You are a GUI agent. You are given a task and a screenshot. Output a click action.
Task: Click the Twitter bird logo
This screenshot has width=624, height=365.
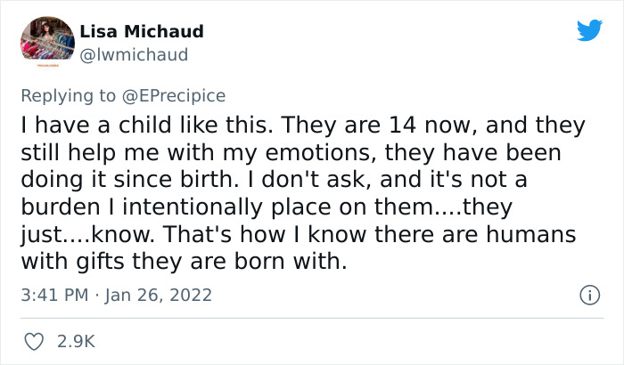click(589, 29)
